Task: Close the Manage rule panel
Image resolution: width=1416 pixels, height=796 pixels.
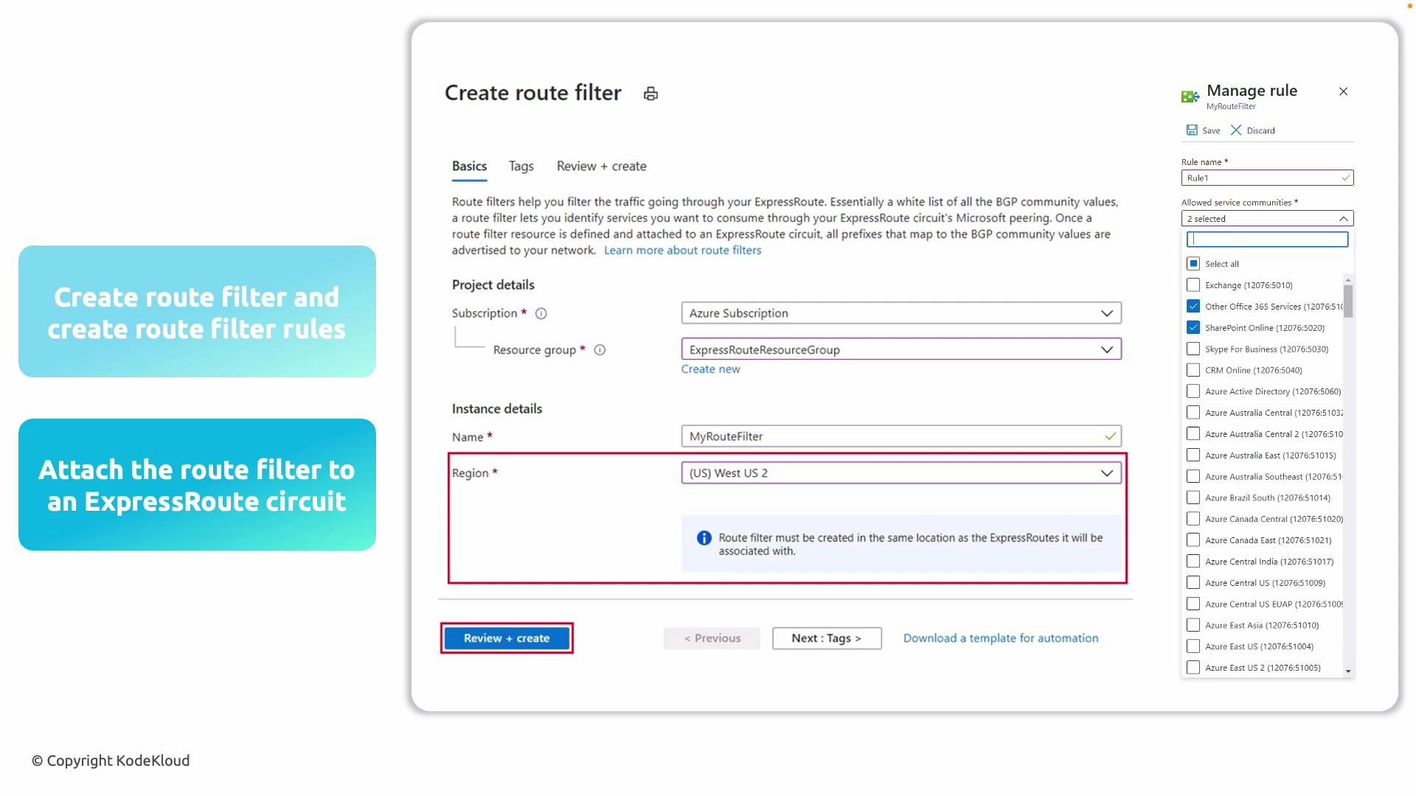Action: click(x=1343, y=91)
